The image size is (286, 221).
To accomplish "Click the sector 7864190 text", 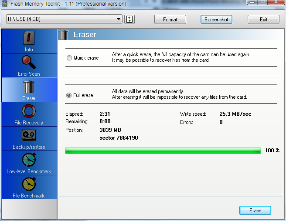I will (x=119, y=138).
